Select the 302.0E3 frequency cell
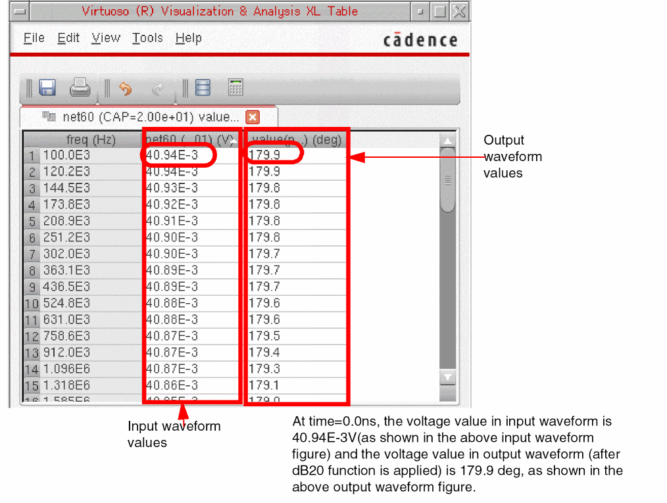Image resolution: width=667 pixels, height=503 pixels. tap(91, 254)
